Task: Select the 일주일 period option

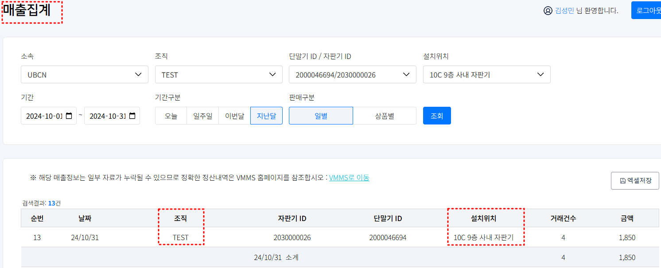Action: point(202,116)
